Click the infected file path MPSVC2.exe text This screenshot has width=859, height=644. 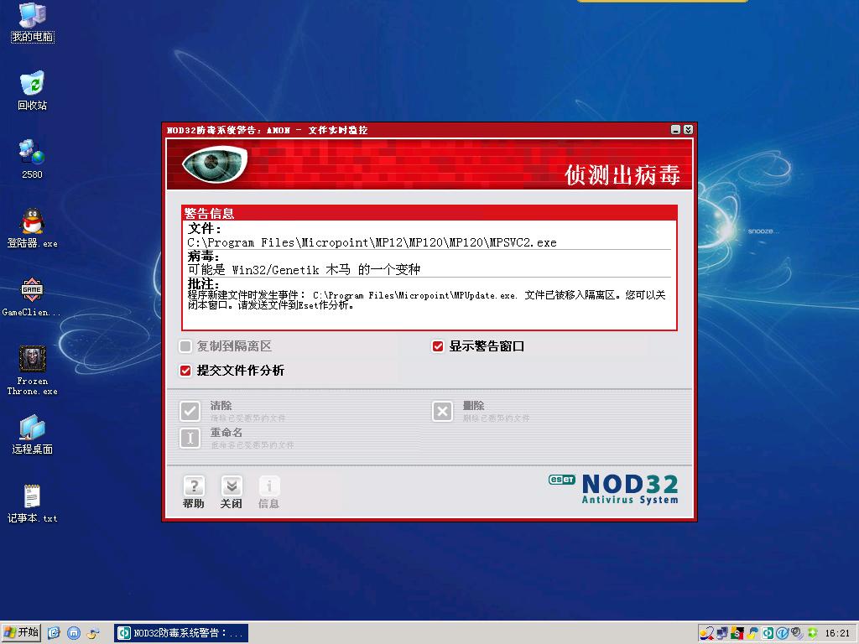pos(372,242)
